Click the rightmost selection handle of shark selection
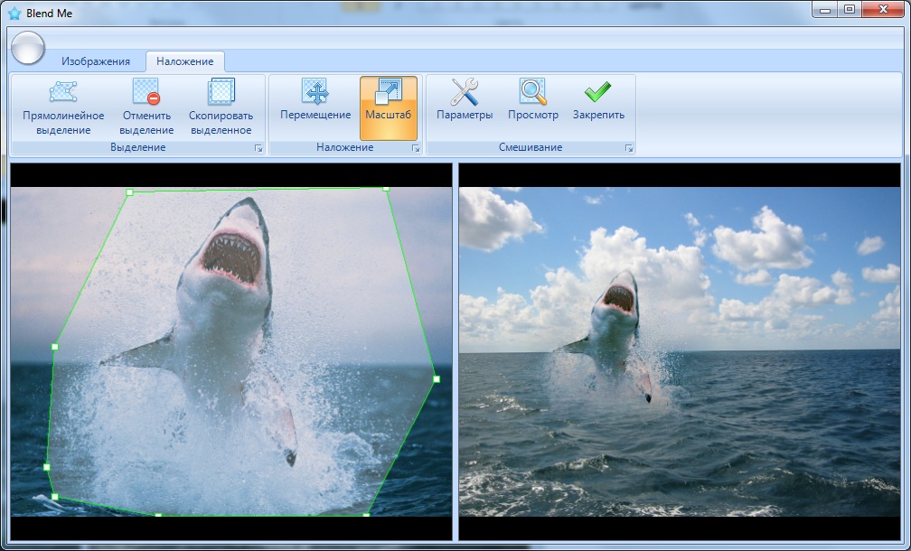This screenshot has width=911, height=551. pos(437,379)
